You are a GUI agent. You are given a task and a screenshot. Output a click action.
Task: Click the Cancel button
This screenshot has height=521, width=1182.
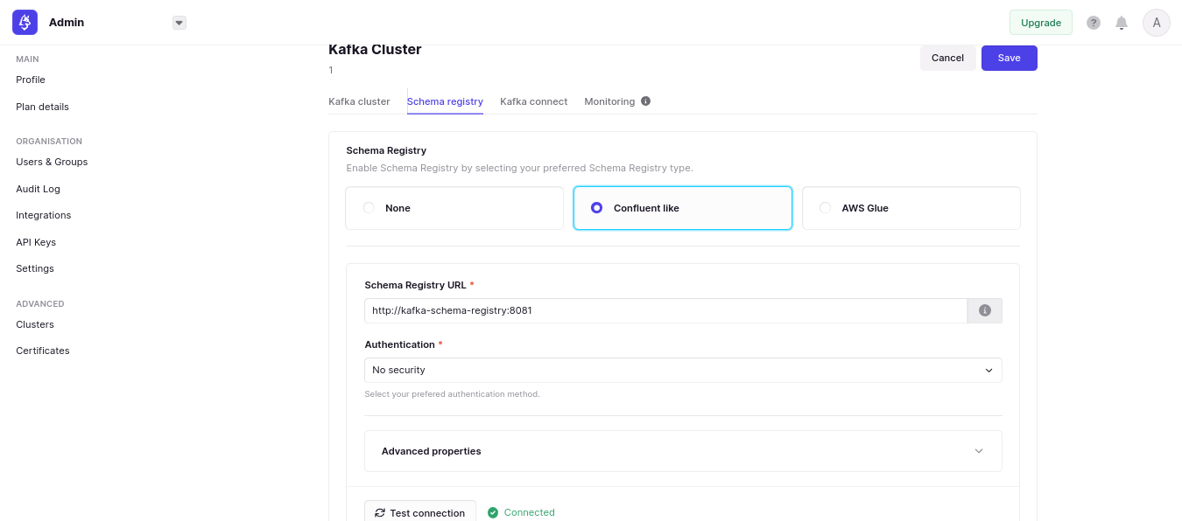pos(947,58)
